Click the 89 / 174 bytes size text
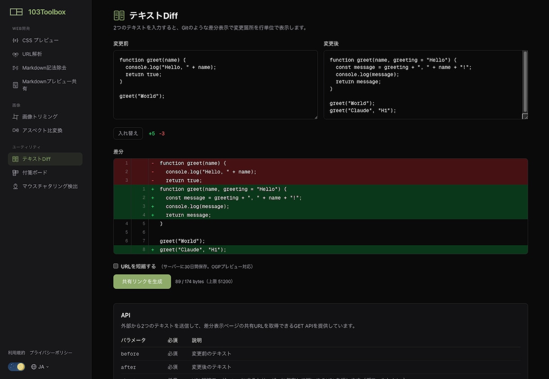This screenshot has width=549, height=379. click(x=204, y=282)
